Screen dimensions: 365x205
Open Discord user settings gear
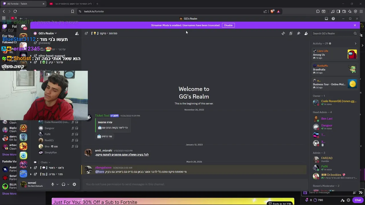74,184
